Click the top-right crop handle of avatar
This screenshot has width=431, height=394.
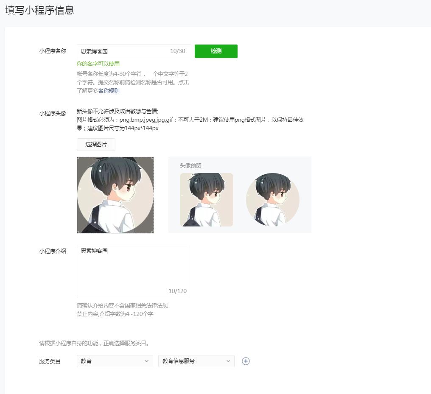pos(153,158)
